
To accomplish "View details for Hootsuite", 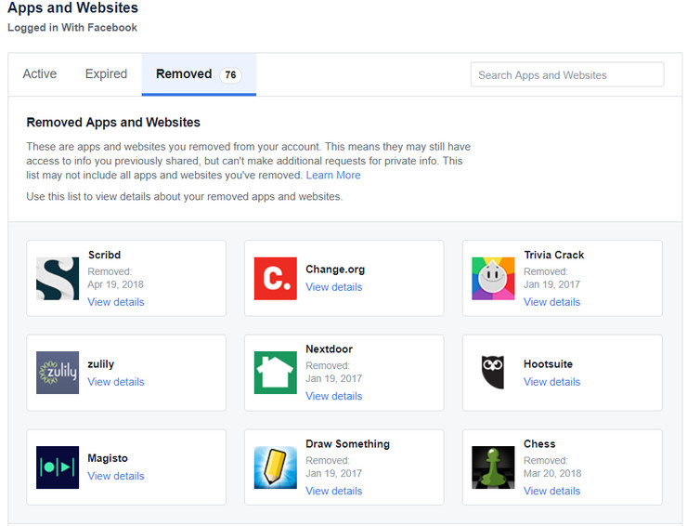I will 551,382.
